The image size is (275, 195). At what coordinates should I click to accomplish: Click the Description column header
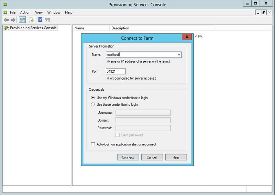click(161, 28)
